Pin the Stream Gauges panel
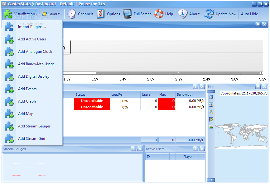The image size is (270, 184). (133, 149)
